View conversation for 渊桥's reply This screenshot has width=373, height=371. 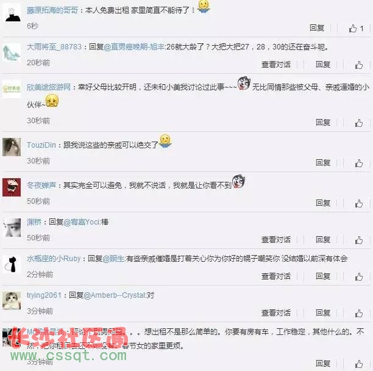click(x=276, y=240)
